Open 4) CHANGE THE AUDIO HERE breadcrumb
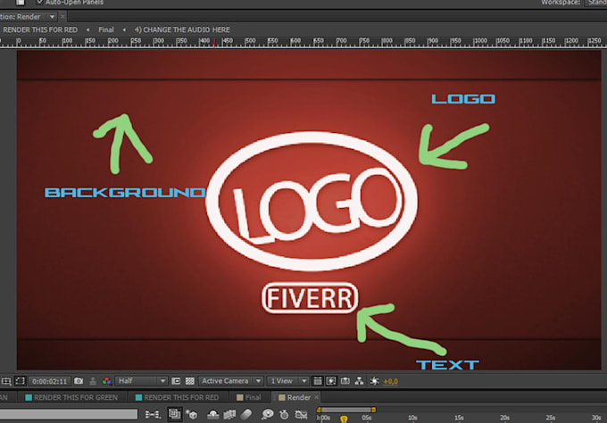 [x=182, y=29]
